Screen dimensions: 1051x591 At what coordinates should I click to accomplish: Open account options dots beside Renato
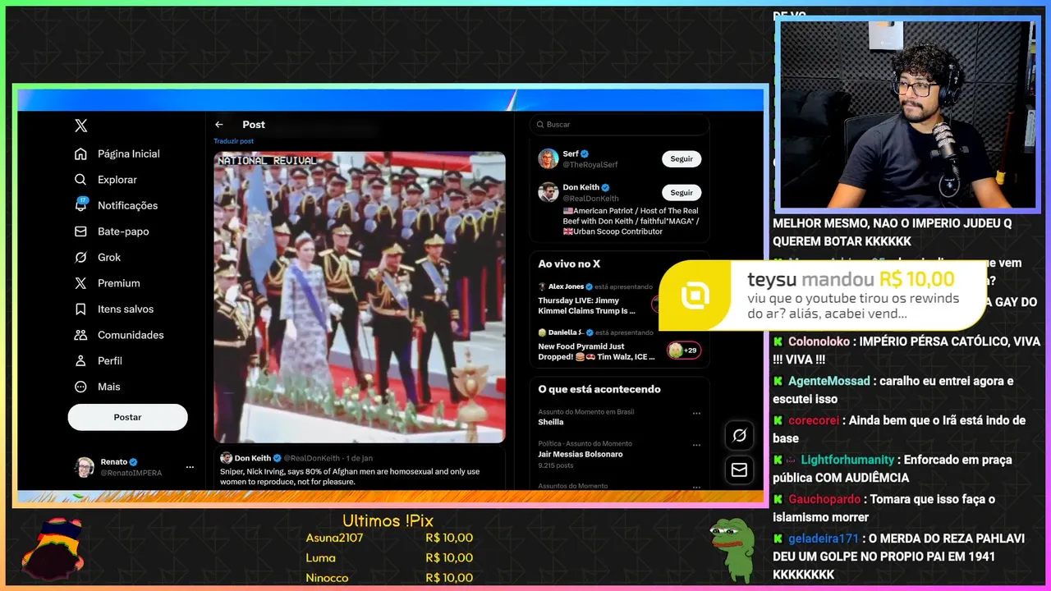[x=190, y=467]
